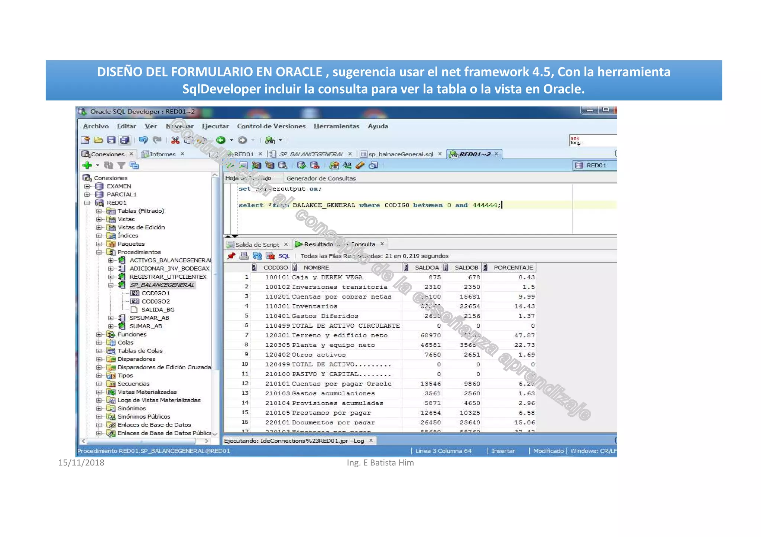Click the New file icon in main toolbar
This screenshot has width=761, height=537.
pyautogui.click(x=85, y=140)
